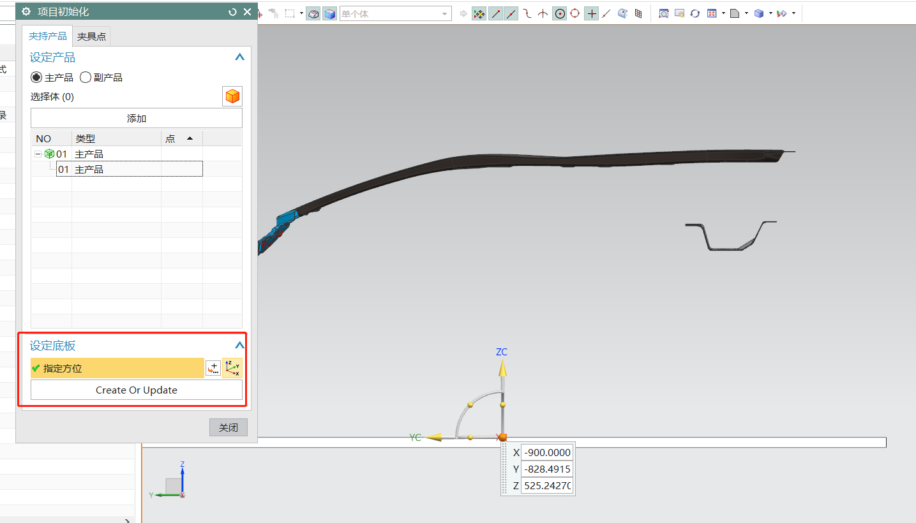Click the orange origin handle of the CSYS
916x523 pixels.
tap(502, 437)
